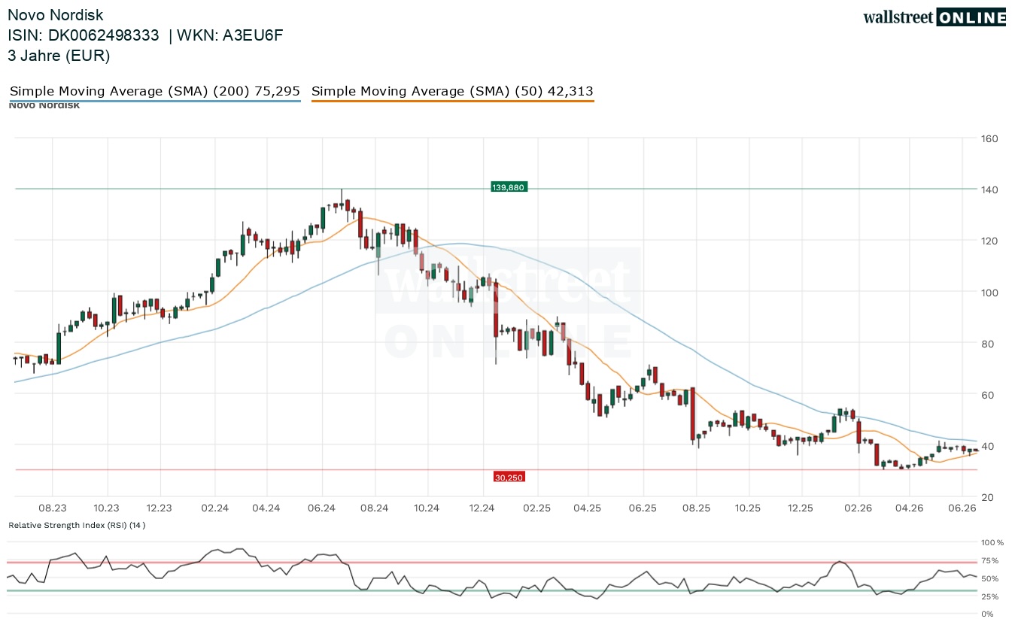
Task: Toggle the SMA (50) 42,313 legend entry
Action: click(x=452, y=92)
